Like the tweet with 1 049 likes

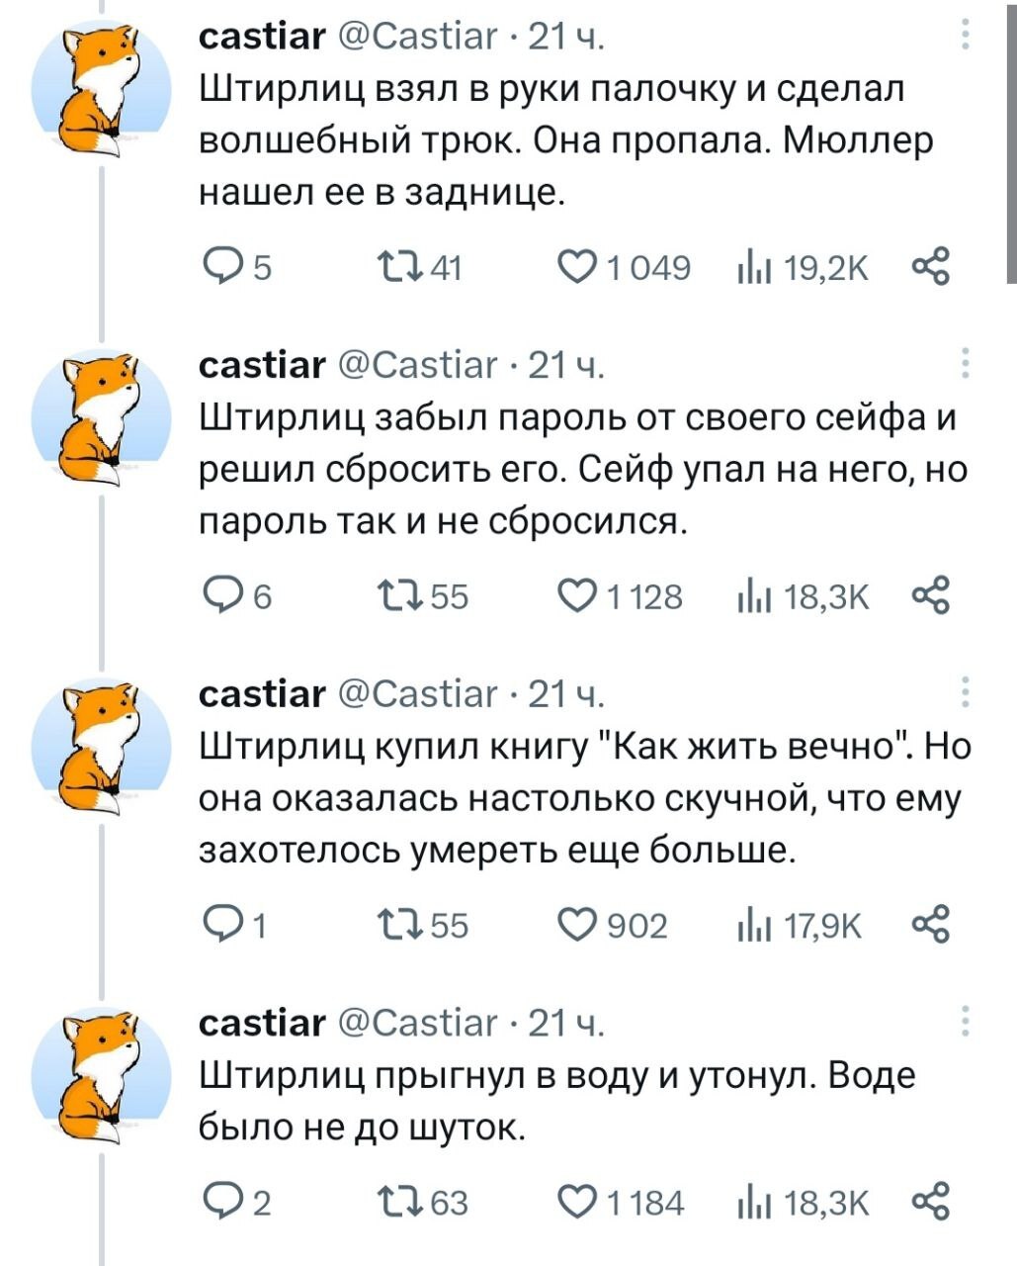[x=576, y=267]
